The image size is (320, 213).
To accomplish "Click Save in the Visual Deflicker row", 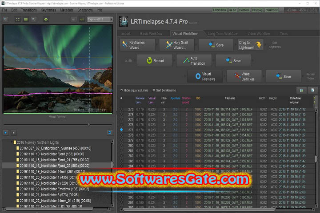I will pyautogui.click(x=284, y=76).
